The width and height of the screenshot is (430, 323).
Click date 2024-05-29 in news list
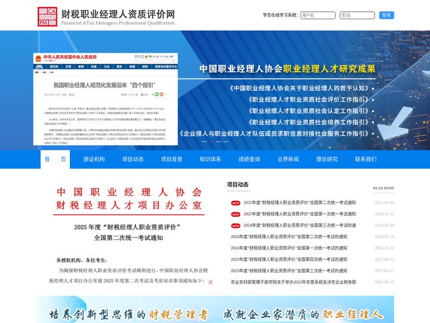(x=384, y=226)
